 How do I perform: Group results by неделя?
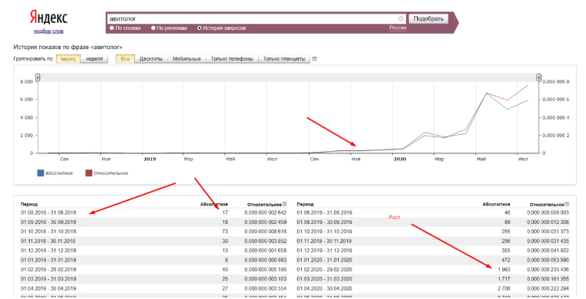coord(94,59)
